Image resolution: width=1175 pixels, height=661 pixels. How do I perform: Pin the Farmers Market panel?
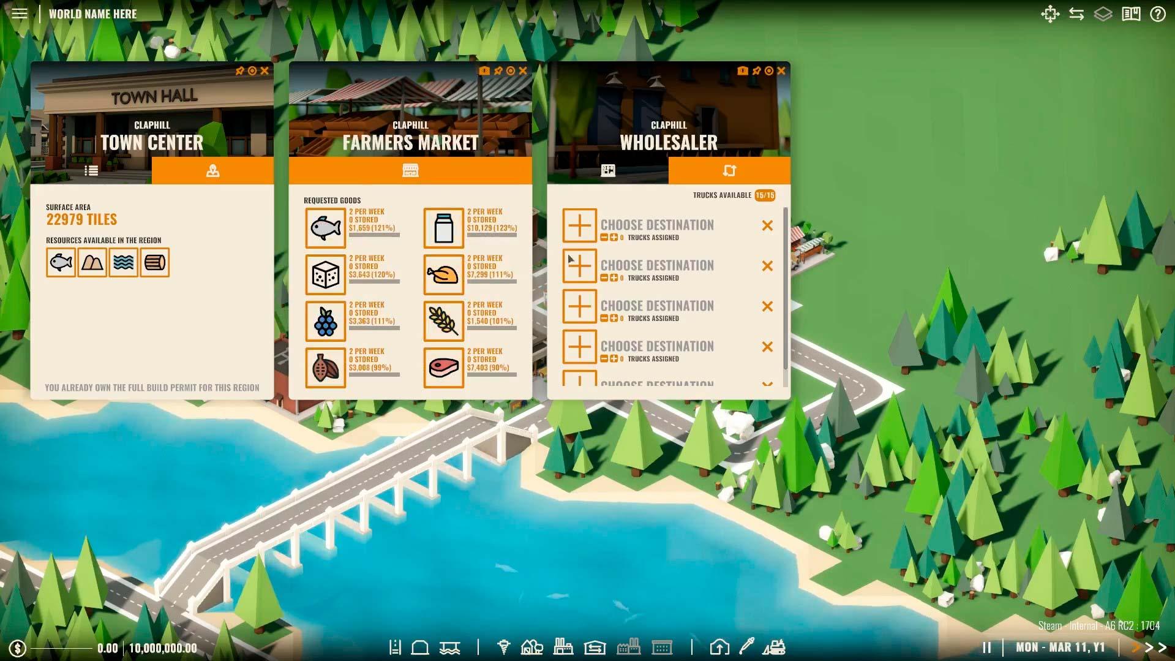498,71
